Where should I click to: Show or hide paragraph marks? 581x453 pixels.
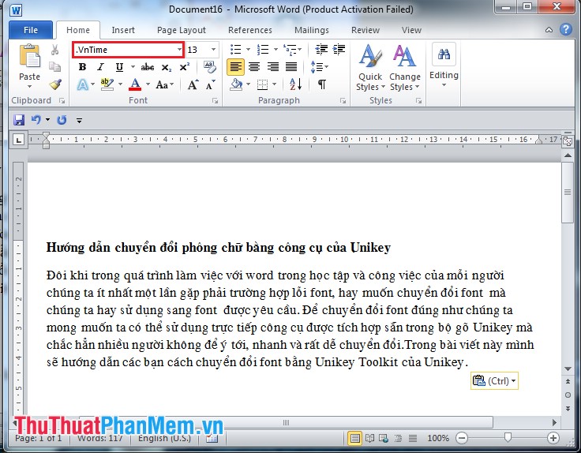(x=322, y=84)
